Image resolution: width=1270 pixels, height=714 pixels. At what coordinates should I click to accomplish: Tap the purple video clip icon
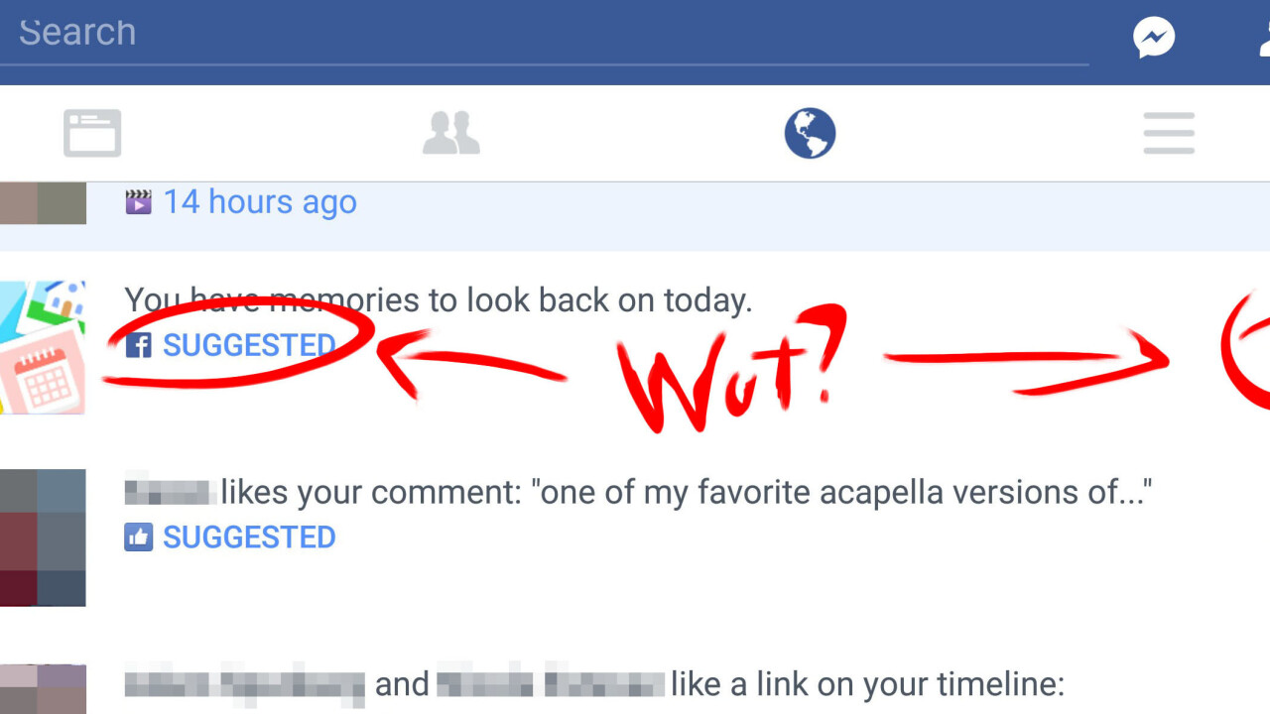pos(138,202)
